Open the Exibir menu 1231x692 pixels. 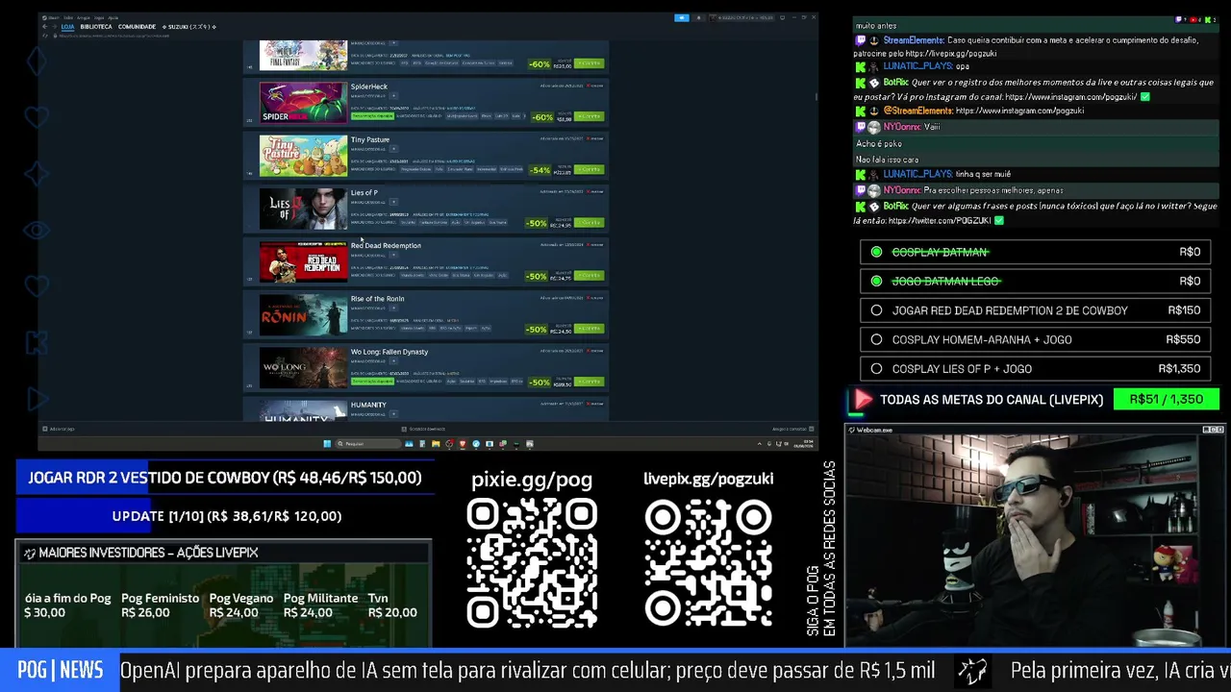pos(68,17)
